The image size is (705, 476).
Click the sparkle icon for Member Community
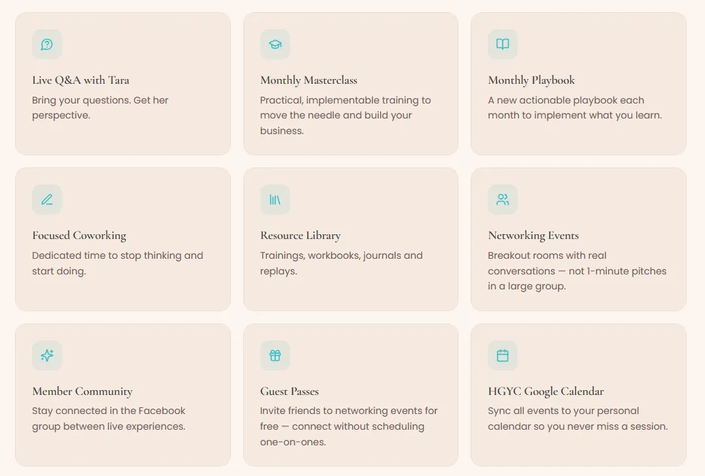point(47,355)
